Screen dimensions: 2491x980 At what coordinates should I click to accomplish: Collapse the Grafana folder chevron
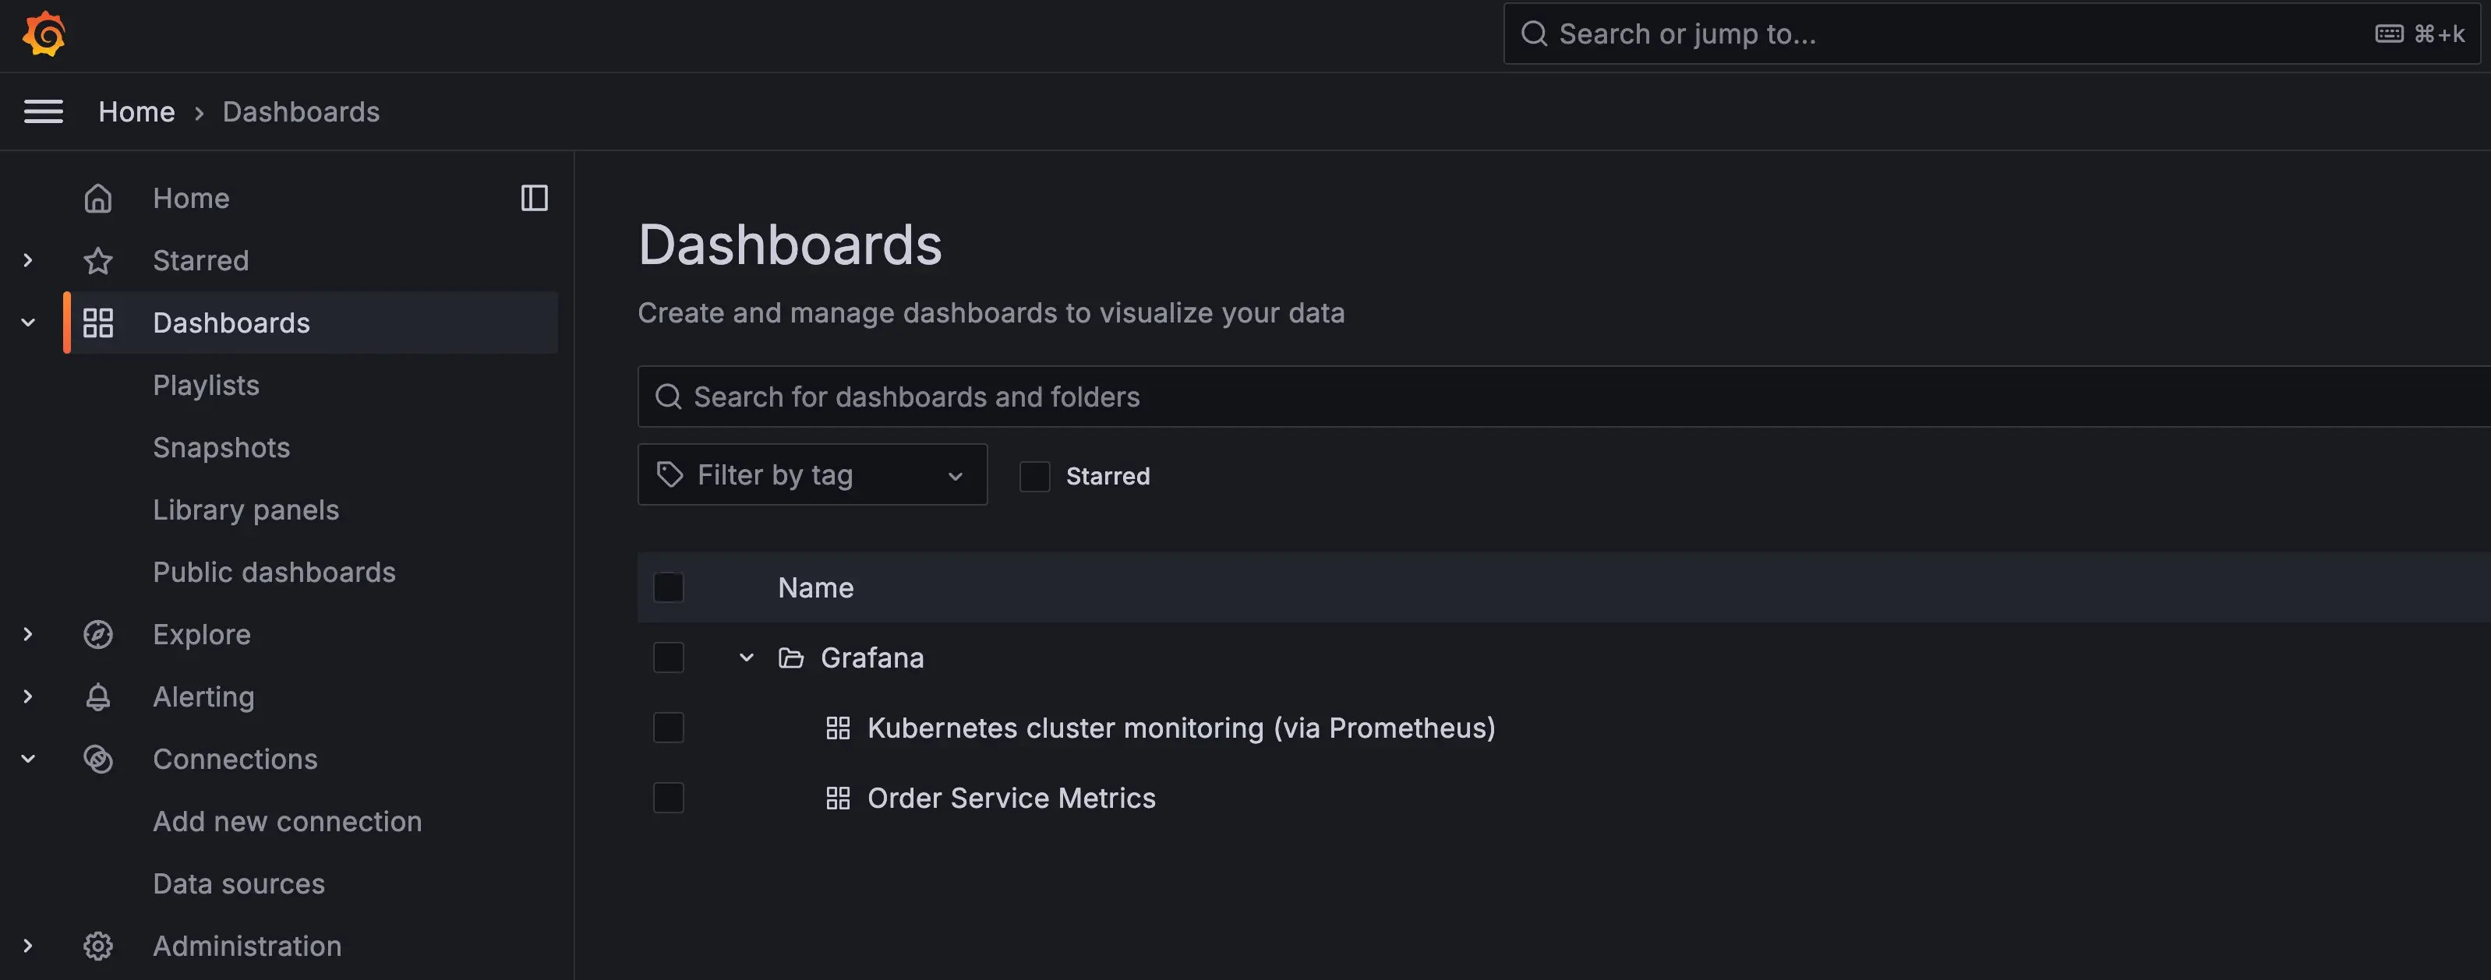pyautogui.click(x=746, y=658)
